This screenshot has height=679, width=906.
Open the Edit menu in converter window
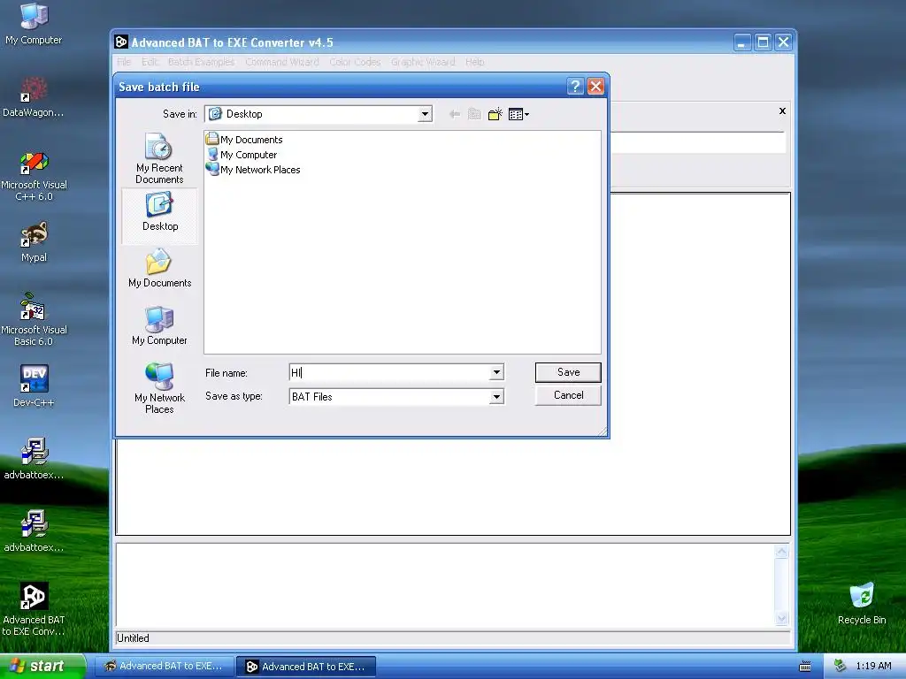(x=150, y=62)
